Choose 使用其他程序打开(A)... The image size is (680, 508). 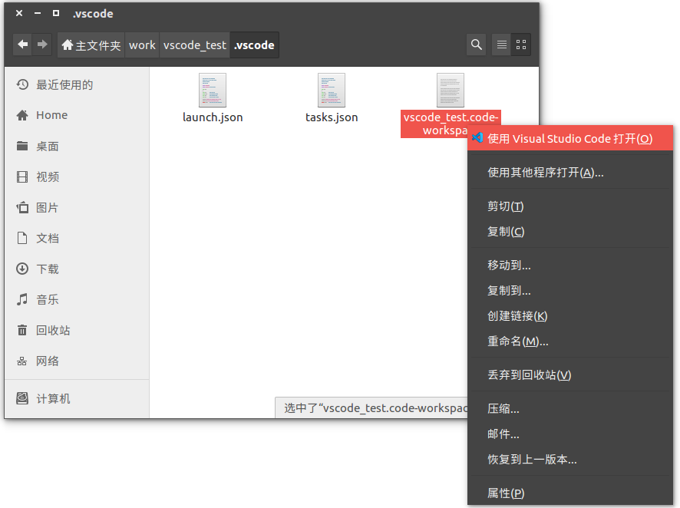click(x=569, y=173)
